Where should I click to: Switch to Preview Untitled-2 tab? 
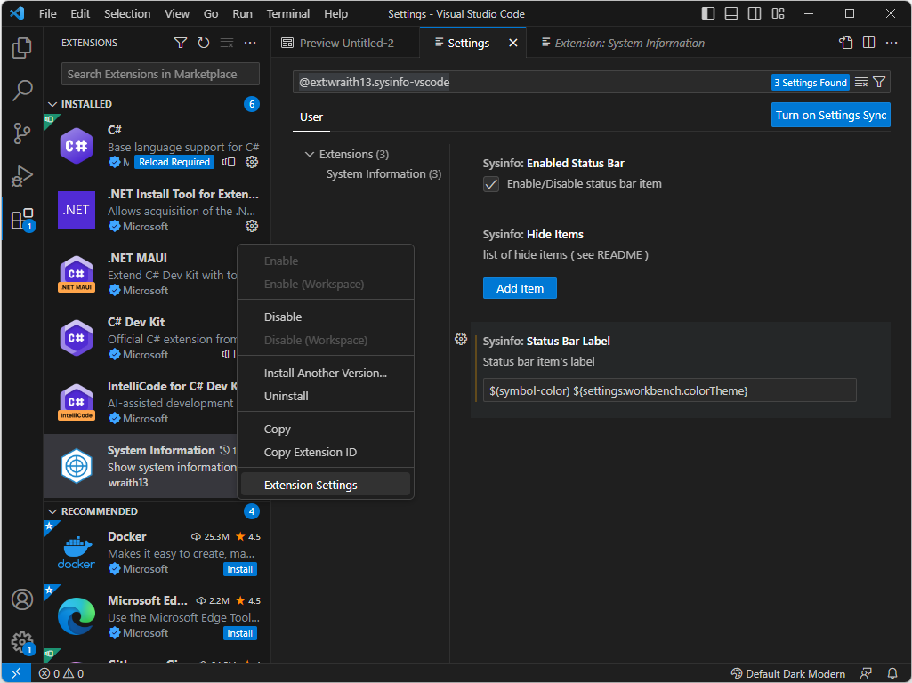point(346,43)
